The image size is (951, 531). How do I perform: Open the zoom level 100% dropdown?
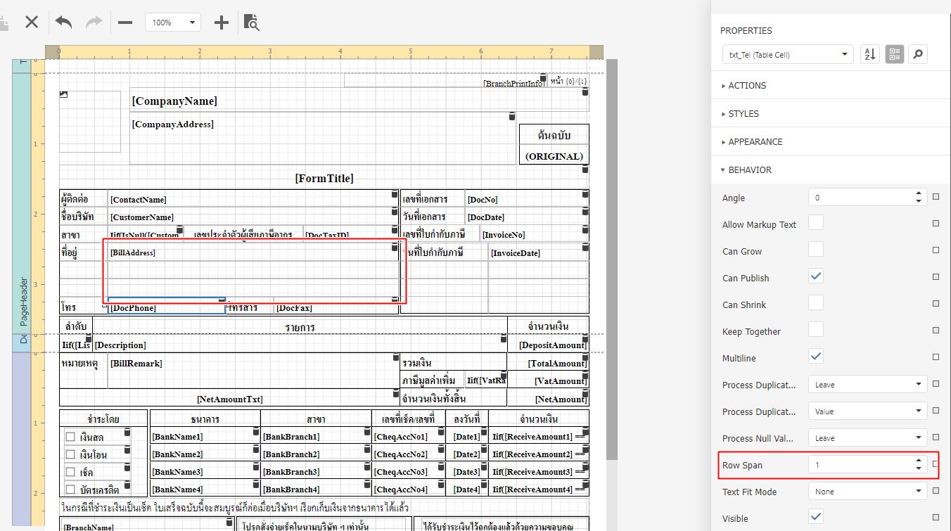(x=173, y=23)
